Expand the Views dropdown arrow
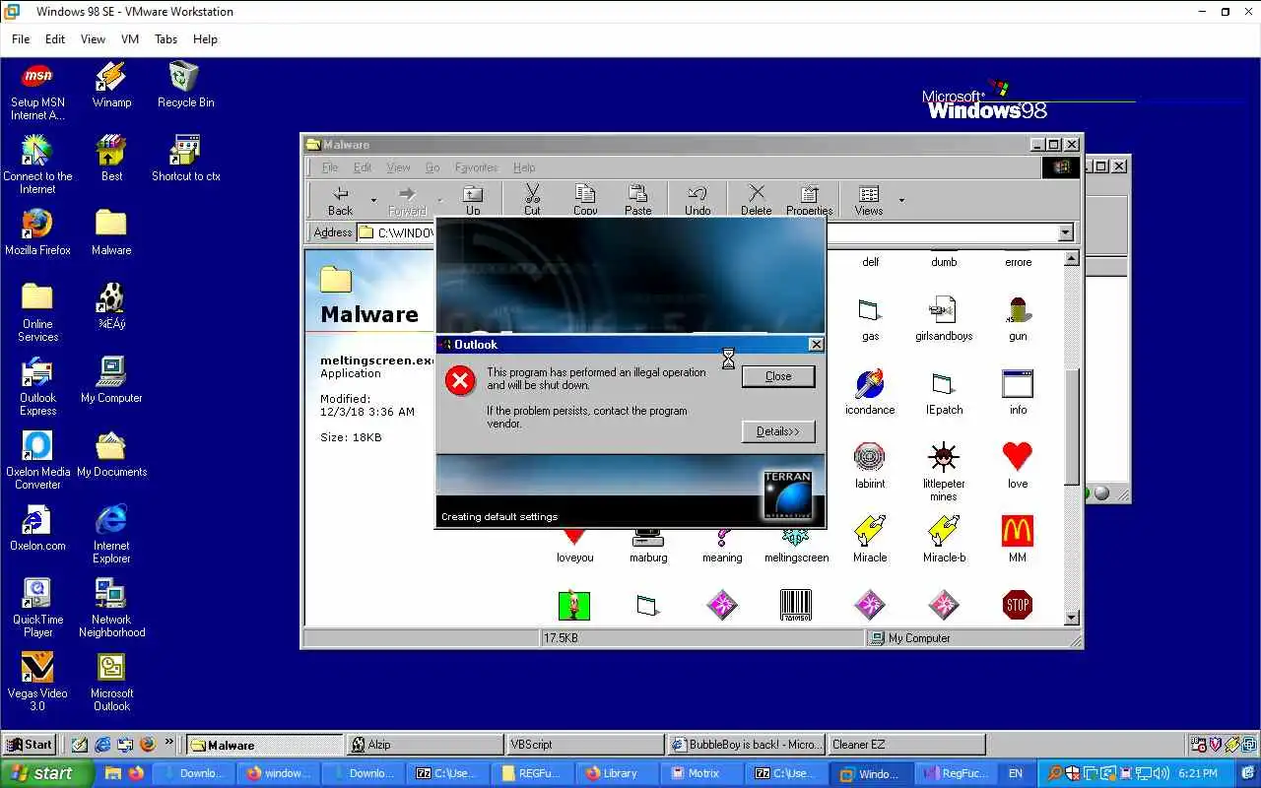This screenshot has height=788, width=1261. coord(901,201)
